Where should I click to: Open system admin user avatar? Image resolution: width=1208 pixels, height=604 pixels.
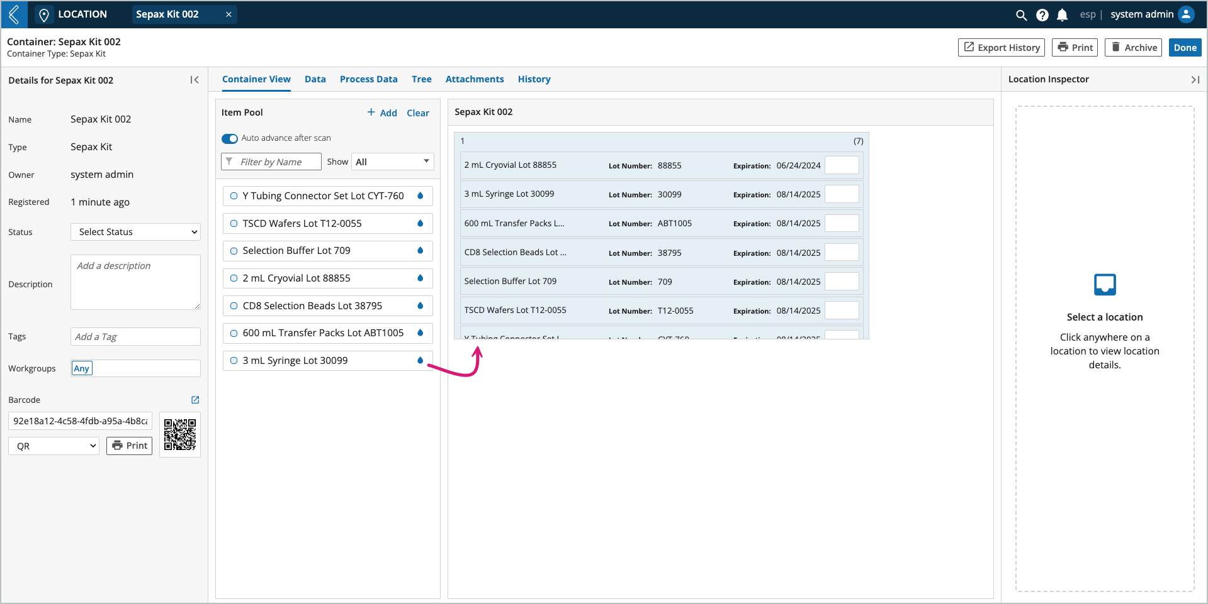coord(1186,14)
